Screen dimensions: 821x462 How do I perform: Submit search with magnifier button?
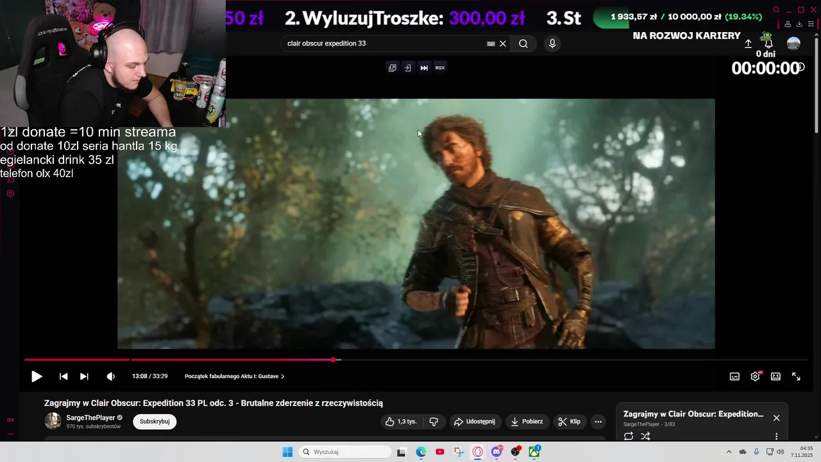tap(523, 44)
